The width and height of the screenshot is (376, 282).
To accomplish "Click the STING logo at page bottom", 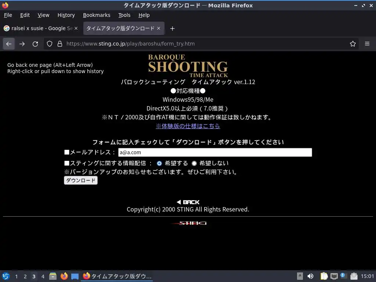I will point(189,223).
